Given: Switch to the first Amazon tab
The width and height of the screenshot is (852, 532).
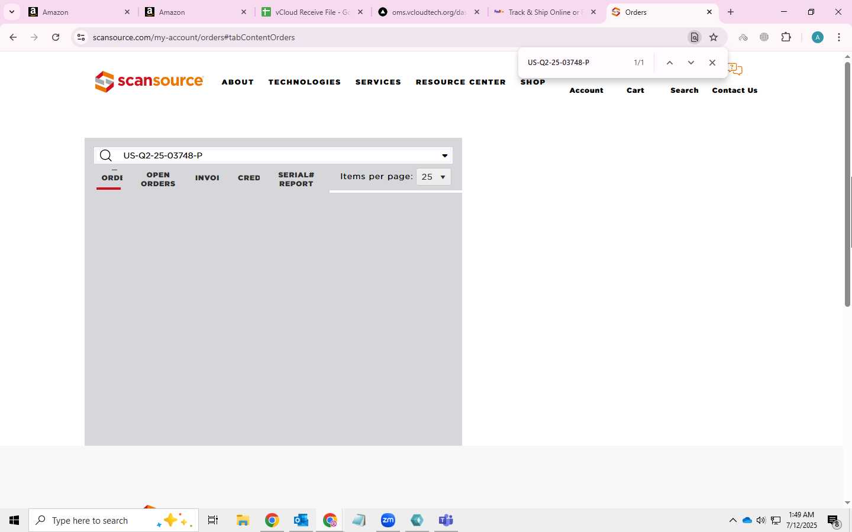Looking at the screenshot, I should click(x=79, y=12).
